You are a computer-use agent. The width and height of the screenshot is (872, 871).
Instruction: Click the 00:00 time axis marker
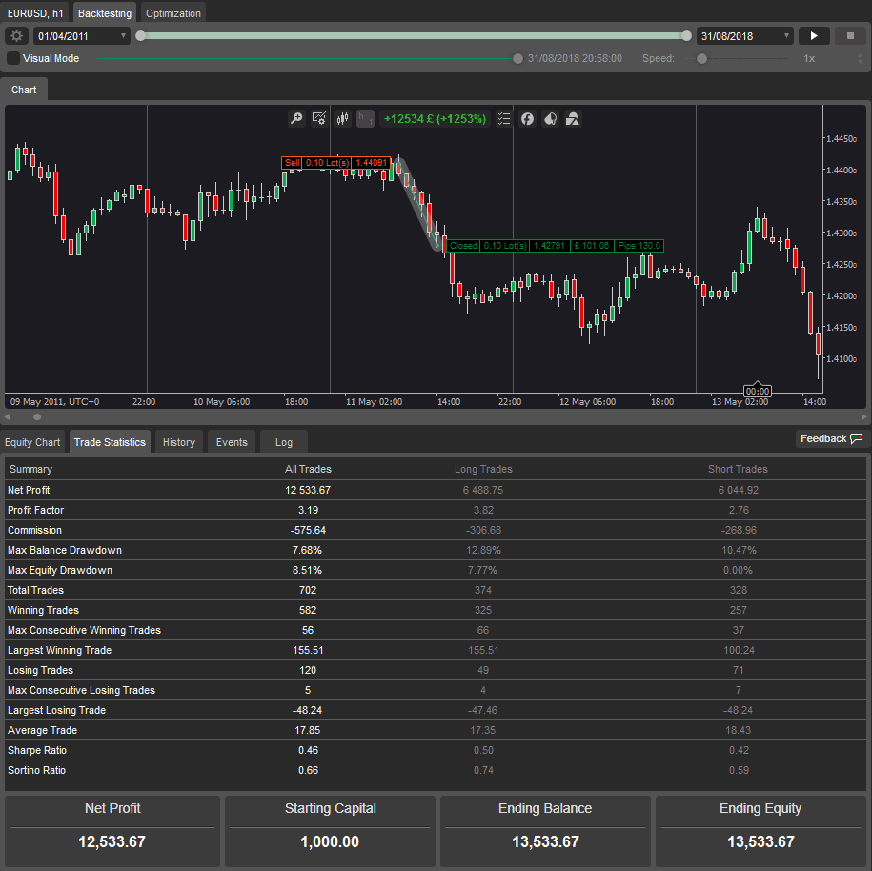[x=758, y=391]
